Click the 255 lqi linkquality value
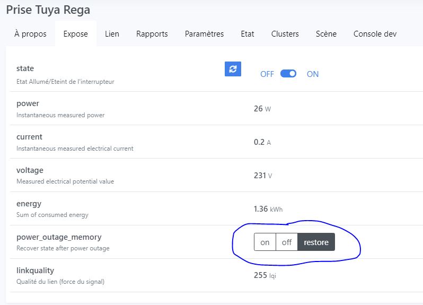423x305 pixels. click(x=265, y=275)
